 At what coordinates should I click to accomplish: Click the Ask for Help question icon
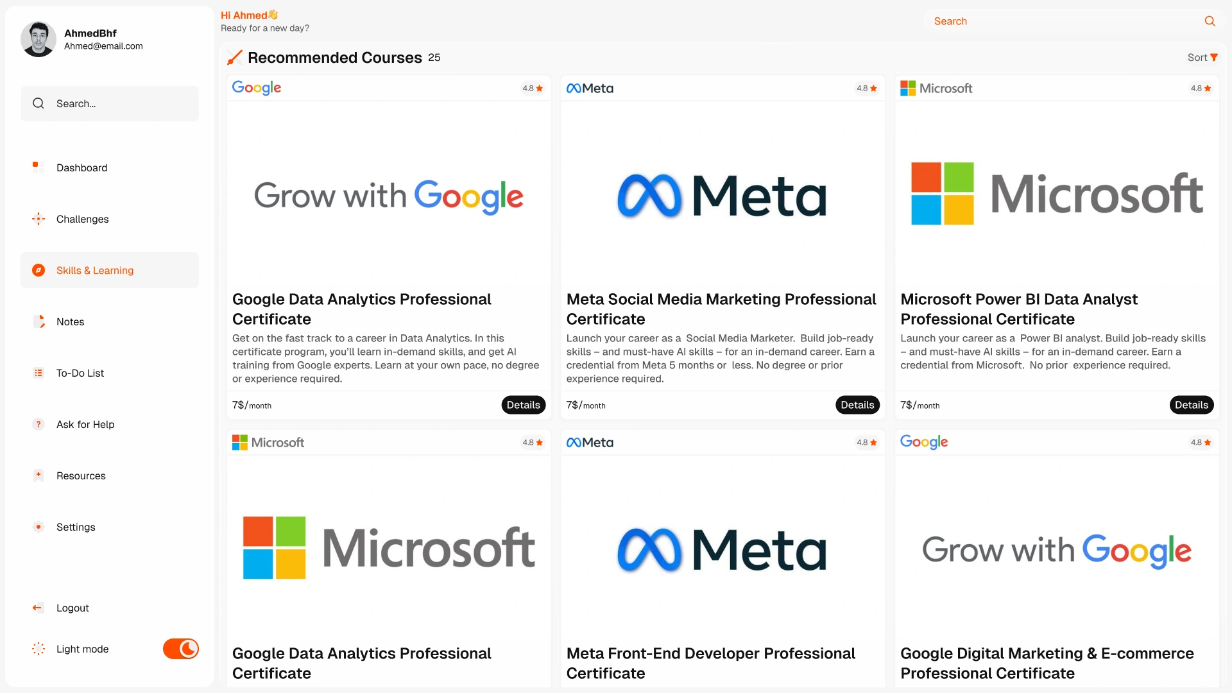[38, 424]
